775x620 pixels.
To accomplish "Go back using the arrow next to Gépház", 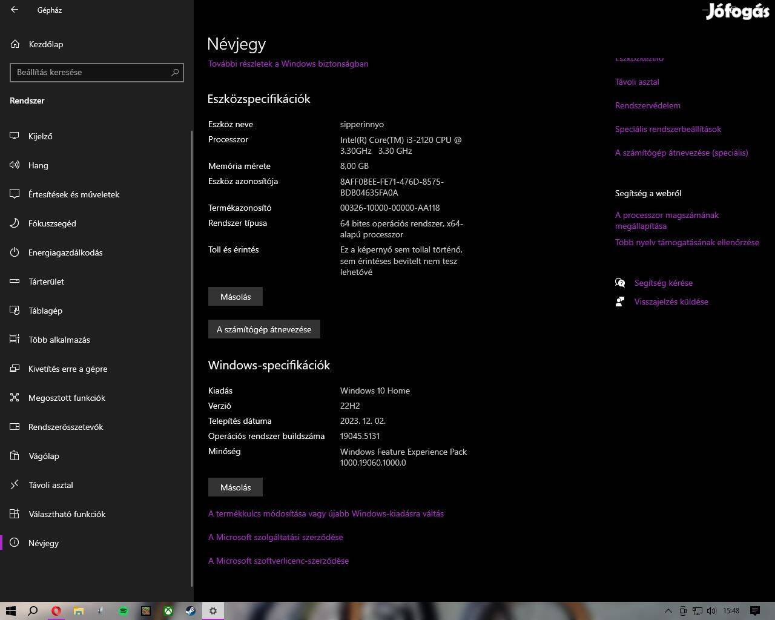I will (x=15, y=10).
